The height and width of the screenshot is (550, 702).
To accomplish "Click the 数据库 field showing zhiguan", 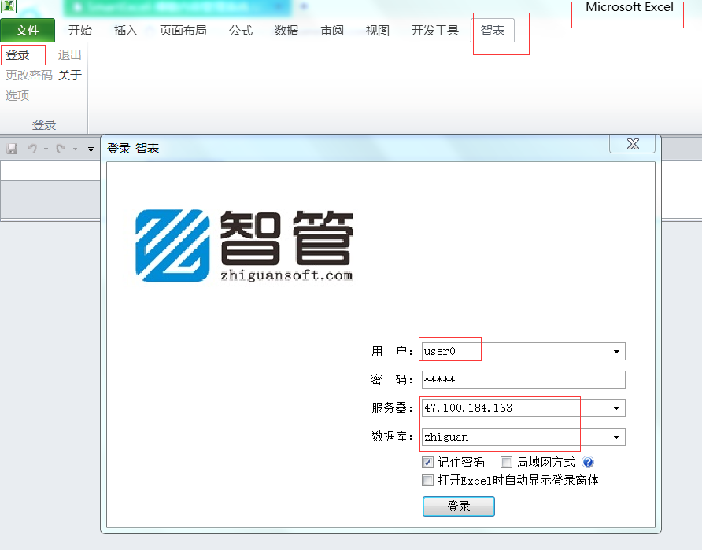I will 523,437.
